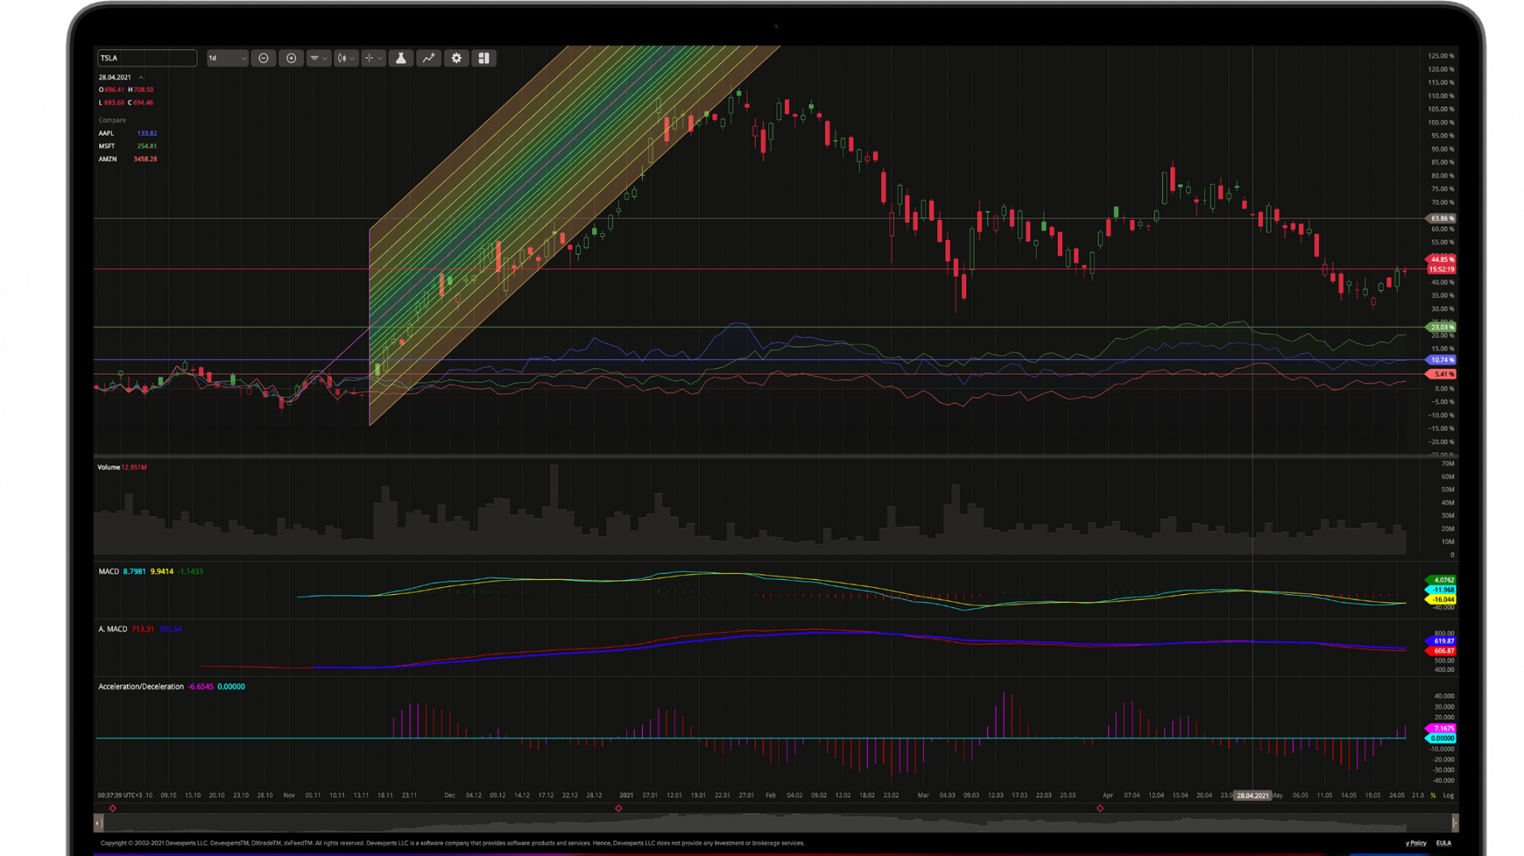Enable logarithmic scale with Log button
The height and width of the screenshot is (856, 1524).
(x=1450, y=795)
